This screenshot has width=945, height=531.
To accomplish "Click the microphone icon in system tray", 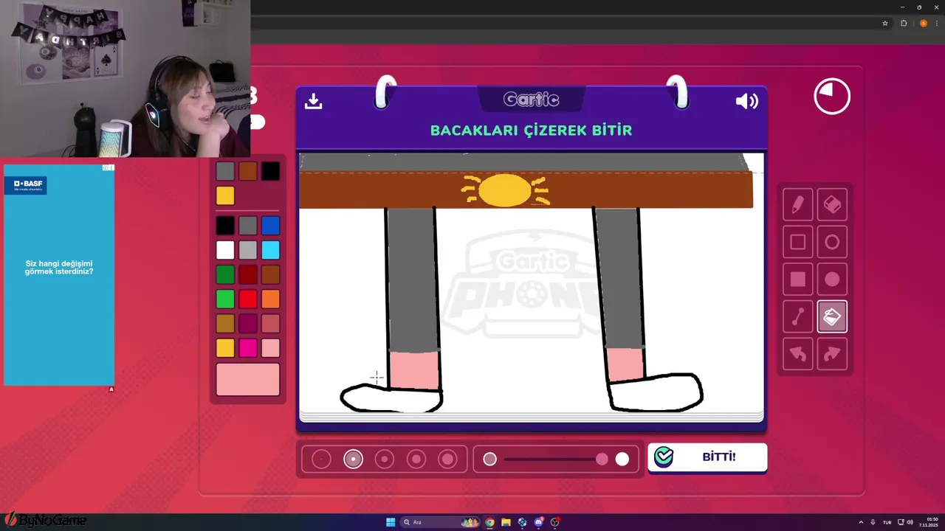I will click(x=873, y=522).
